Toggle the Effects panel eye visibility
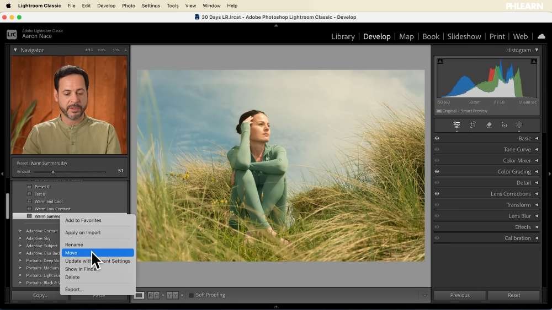Image resolution: width=552 pixels, height=310 pixels. [x=437, y=227]
